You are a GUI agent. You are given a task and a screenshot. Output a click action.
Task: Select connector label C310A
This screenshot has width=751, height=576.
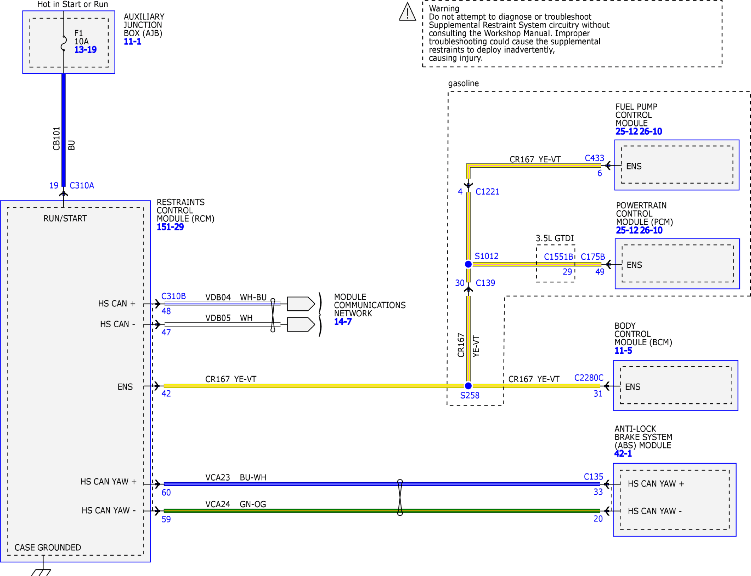click(x=82, y=186)
